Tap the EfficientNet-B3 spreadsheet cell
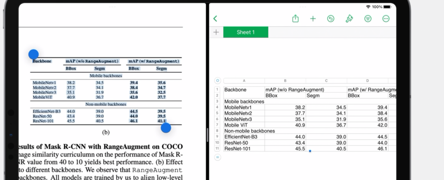444x180 pixels. pyautogui.click(x=244, y=137)
